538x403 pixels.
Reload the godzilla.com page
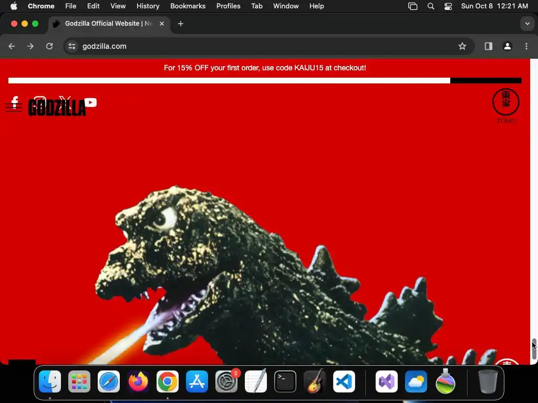click(49, 46)
